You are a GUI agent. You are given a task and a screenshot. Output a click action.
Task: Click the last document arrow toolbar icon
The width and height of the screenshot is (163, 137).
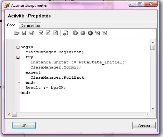(x=105, y=33)
